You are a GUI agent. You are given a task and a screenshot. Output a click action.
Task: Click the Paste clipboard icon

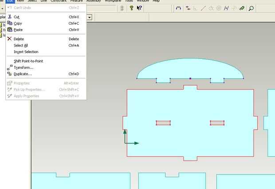[10, 30]
